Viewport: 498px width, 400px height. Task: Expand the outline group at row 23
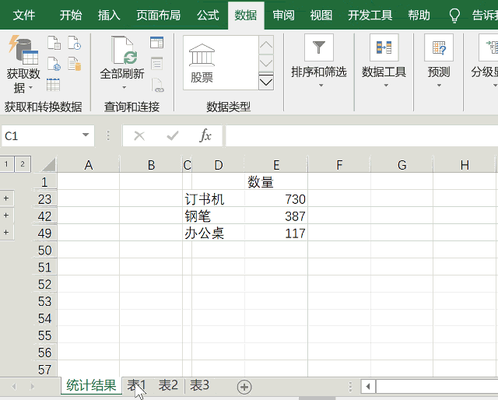point(6,198)
